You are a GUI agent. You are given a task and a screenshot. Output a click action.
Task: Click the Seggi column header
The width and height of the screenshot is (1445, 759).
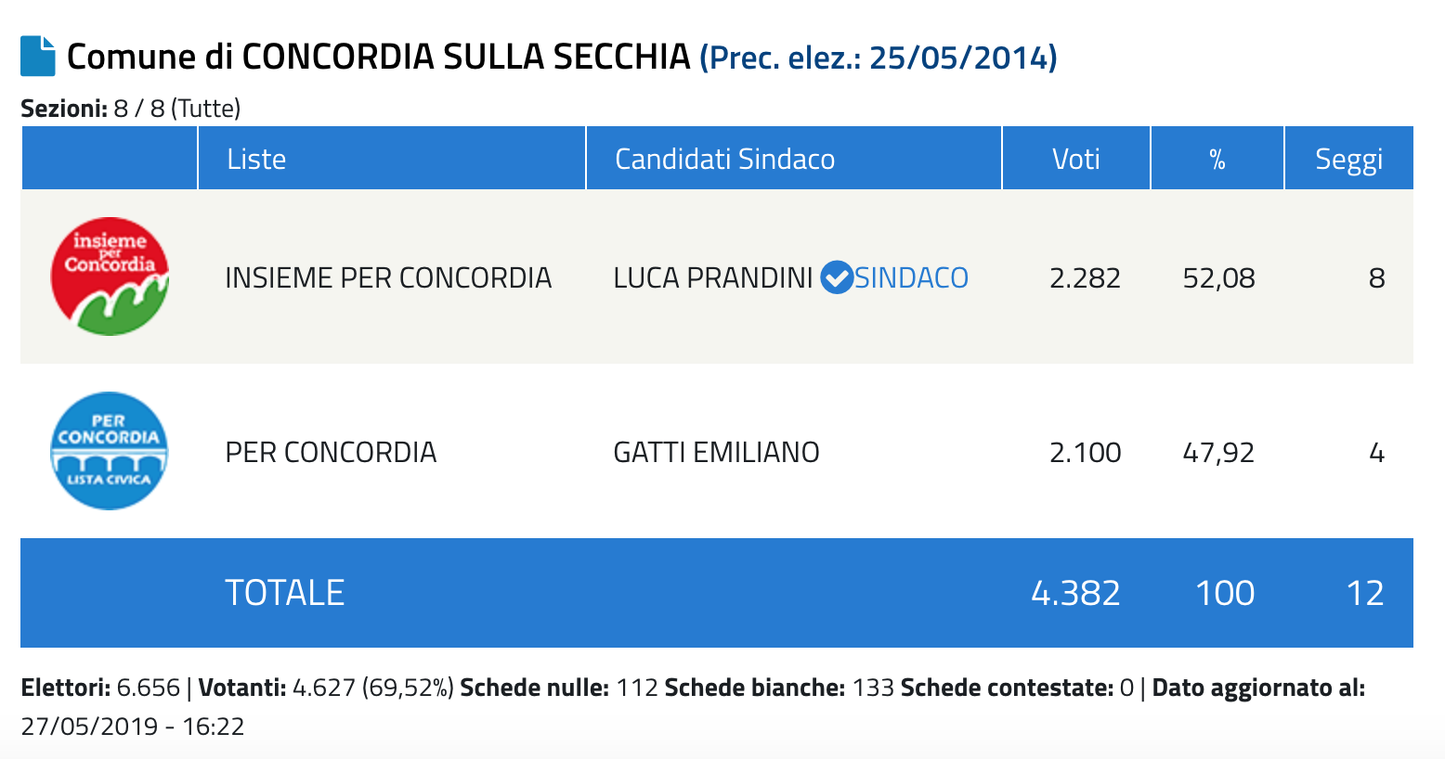coord(1349,160)
